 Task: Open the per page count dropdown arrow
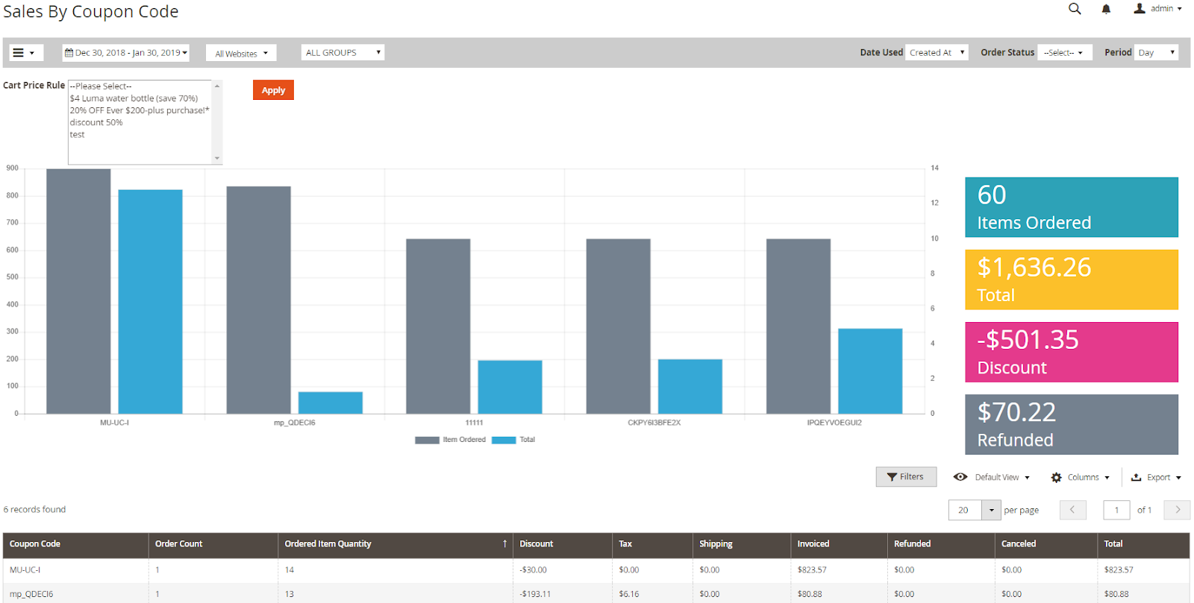point(991,510)
